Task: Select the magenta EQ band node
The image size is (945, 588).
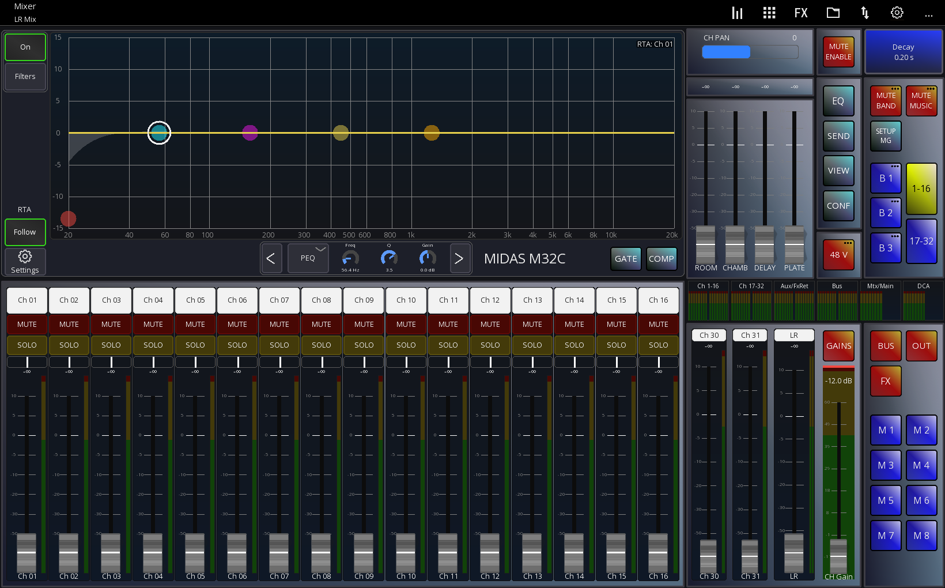Action: 250,133
